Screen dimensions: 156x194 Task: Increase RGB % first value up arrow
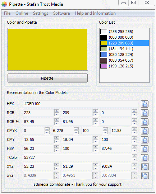pos(57,120)
